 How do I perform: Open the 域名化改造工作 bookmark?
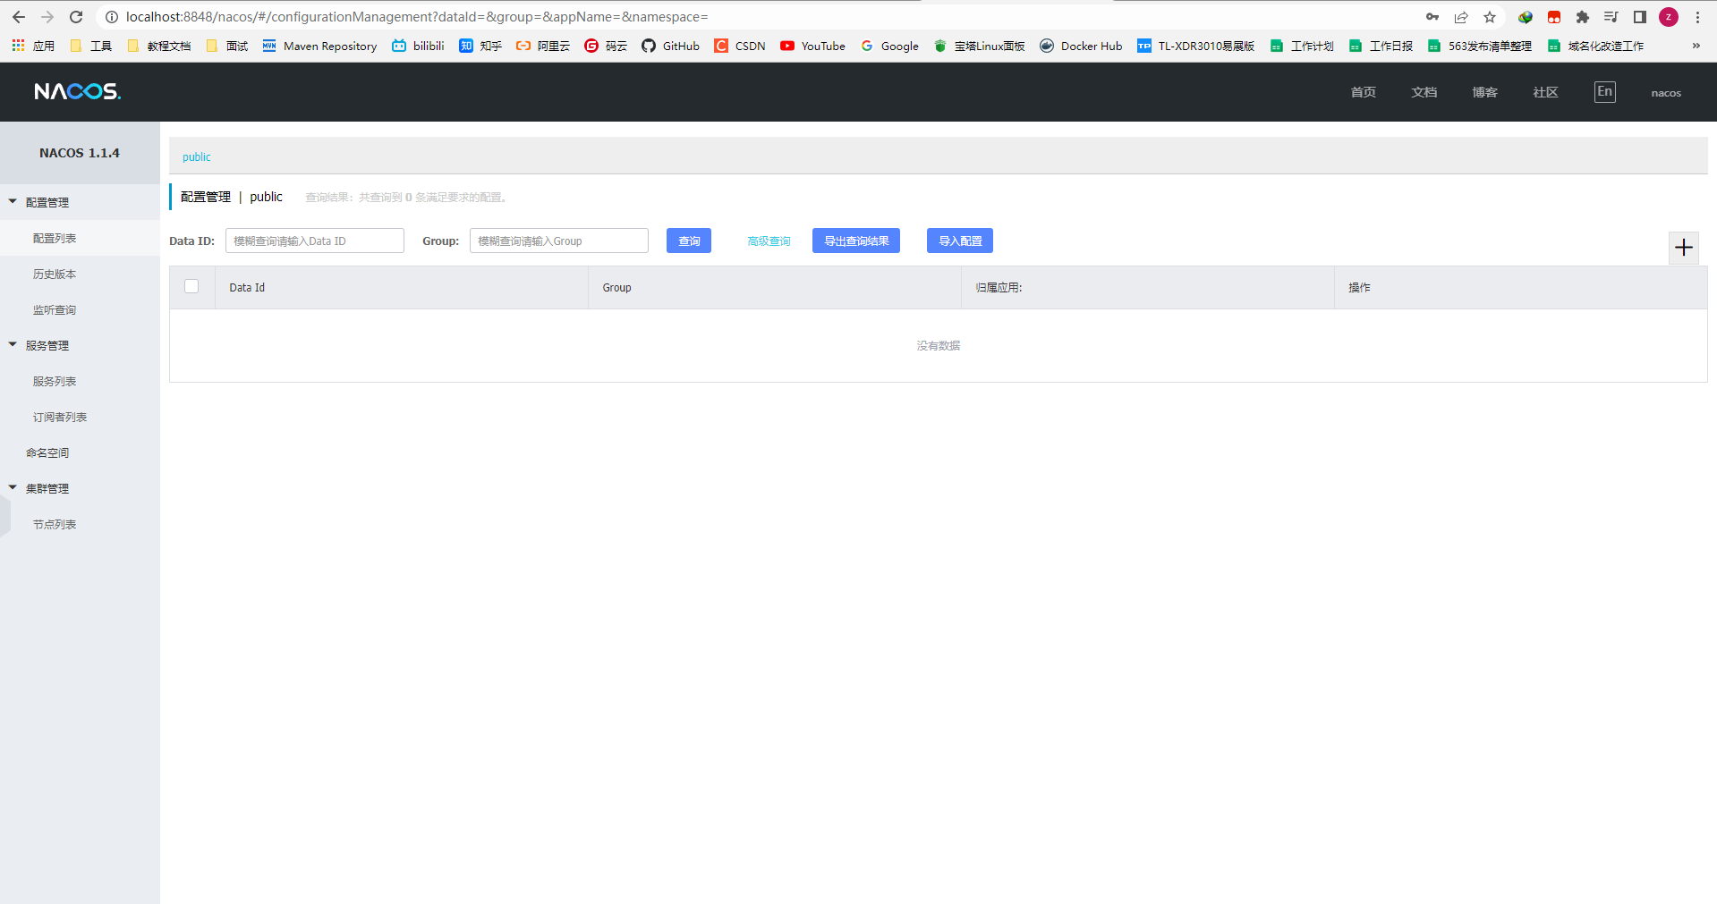pyautogui.click(x=1595, y=46)
